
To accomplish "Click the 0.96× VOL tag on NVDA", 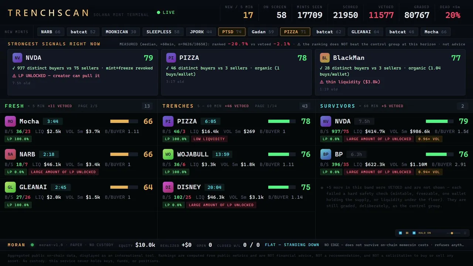I will click(x=429, y=139).
